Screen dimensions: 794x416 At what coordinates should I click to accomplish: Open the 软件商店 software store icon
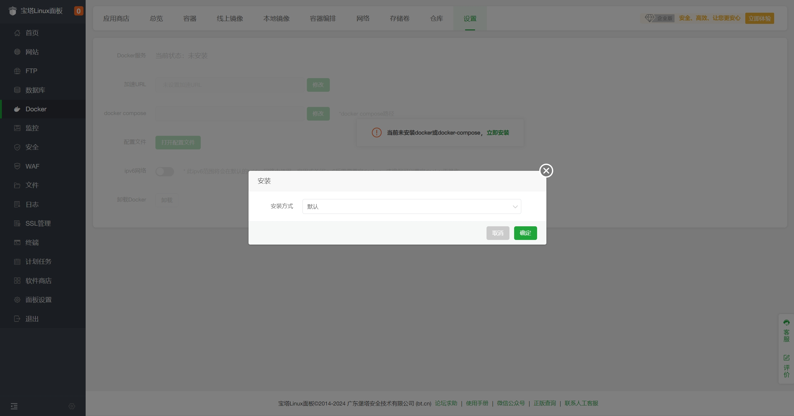(17, 281)
